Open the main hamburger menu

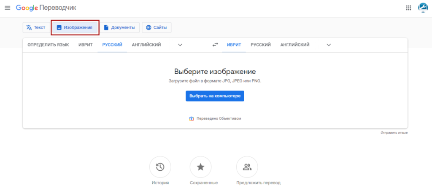8,8
